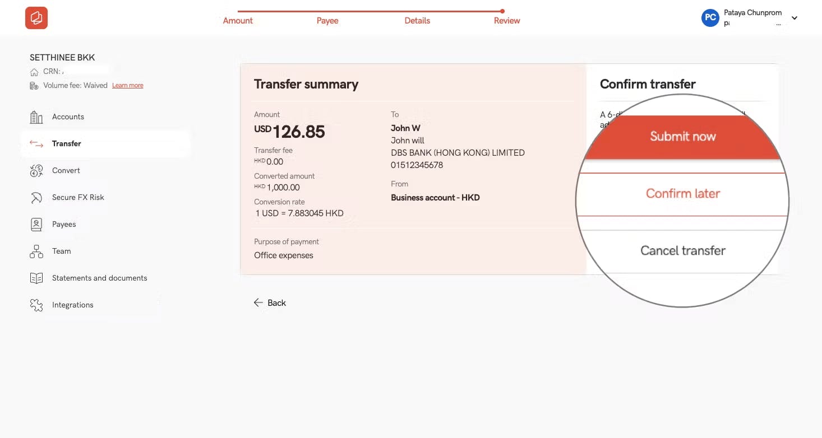Click the Integrations puzzle icon

point(36,305)
